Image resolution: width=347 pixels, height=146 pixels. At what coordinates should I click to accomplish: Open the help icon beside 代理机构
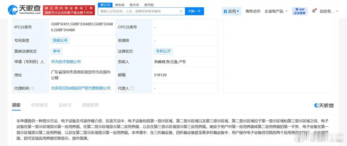pos(32,88)
